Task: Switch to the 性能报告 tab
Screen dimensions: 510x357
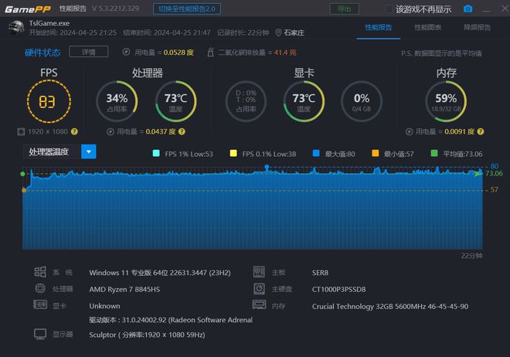Action: pos(379,27)
